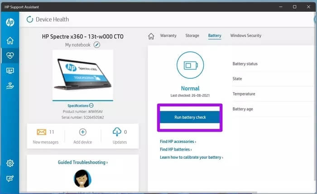Click the HP logo in sidebar
Screen dimensions: 317x194
click(x=10, y=22)
